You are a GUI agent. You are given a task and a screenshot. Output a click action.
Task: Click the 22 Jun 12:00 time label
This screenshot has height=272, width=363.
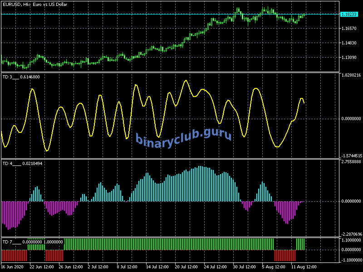coord(42,266)
